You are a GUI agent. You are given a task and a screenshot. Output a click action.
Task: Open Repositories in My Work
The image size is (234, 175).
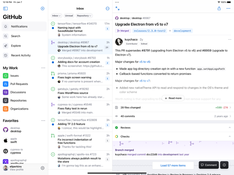(x=24, y=101)
